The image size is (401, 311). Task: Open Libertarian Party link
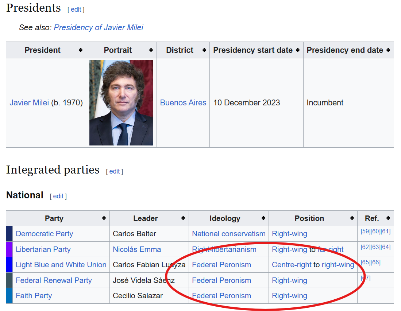43,249
